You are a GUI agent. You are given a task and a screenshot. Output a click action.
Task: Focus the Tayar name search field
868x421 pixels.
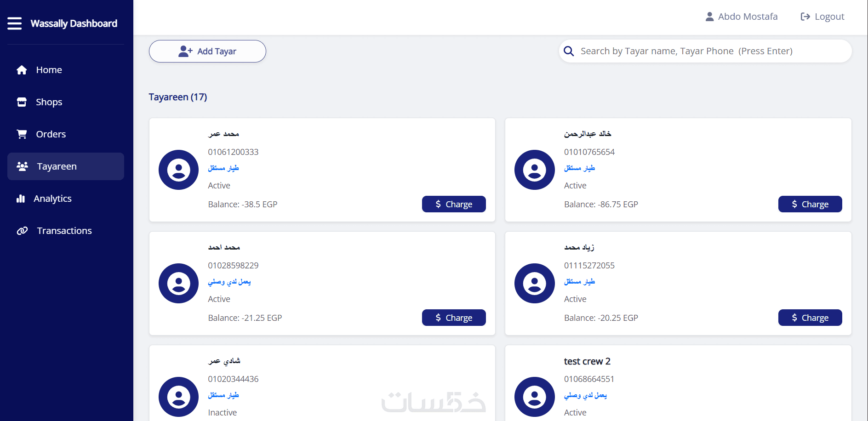tap(708, 51)
